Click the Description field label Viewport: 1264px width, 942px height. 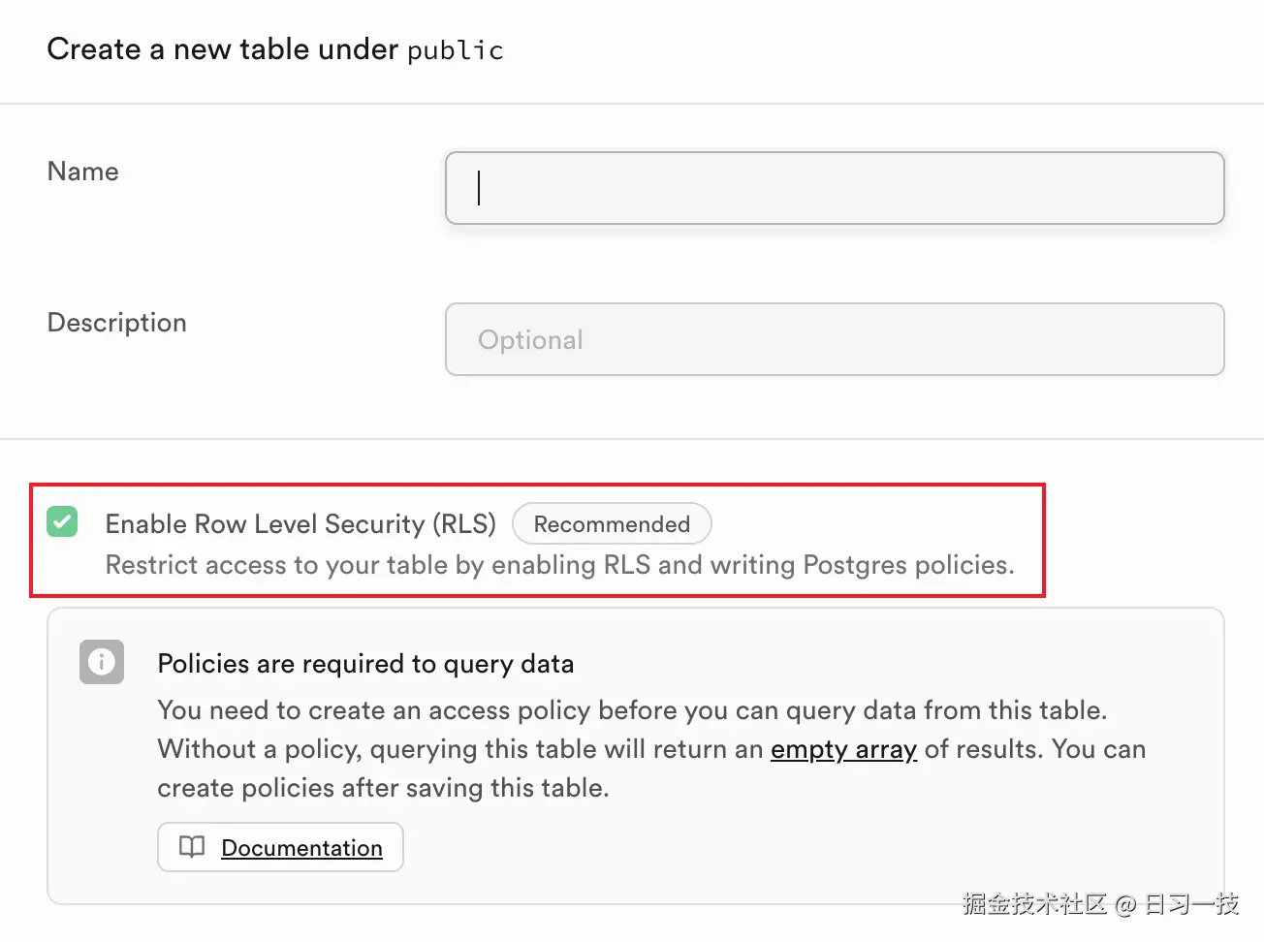[117, 323]
